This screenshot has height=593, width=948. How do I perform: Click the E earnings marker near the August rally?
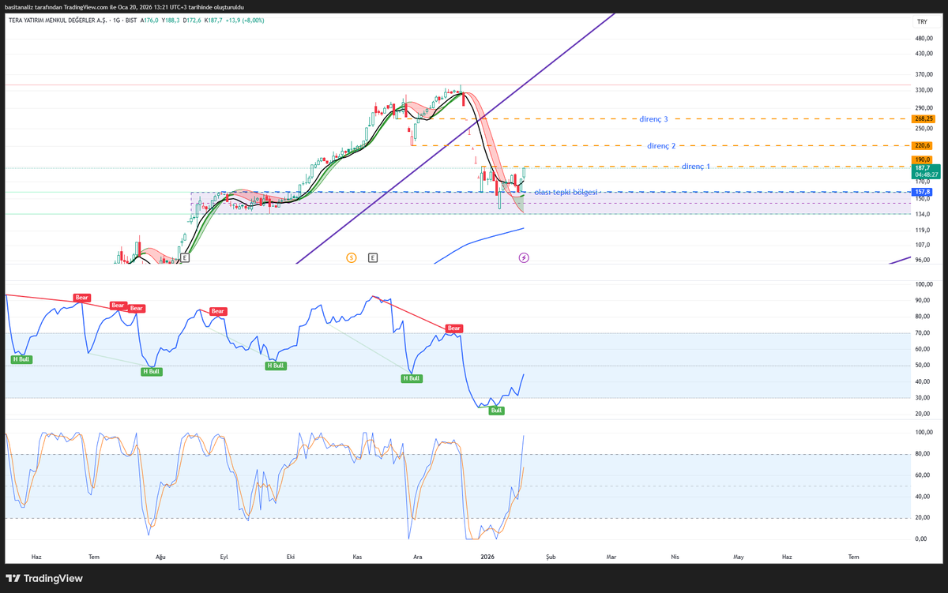(184, 257)
